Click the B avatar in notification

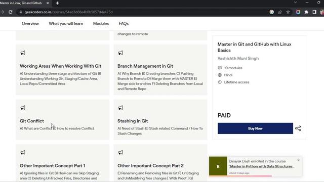click(x=218, y=166)
